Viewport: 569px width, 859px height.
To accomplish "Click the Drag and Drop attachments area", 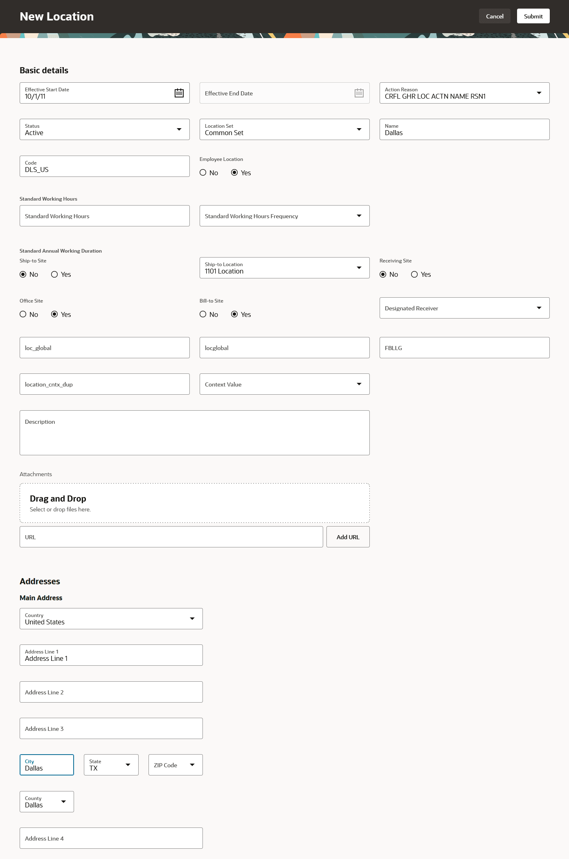I will point(194,503).
